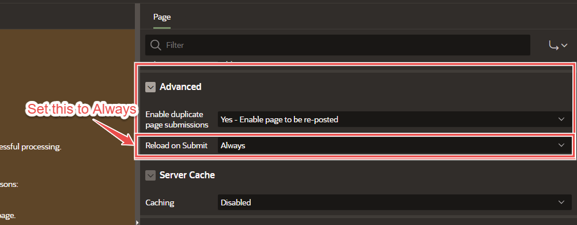Open the Reload on Submit dropdown showing Always
Image resolution: width=577 pixels, height=225 pixels.
[x=394, y=145]
